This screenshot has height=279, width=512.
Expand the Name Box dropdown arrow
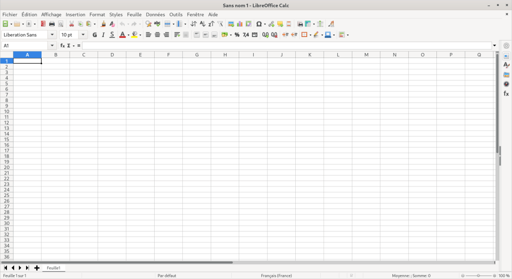[x=53, y=45]
